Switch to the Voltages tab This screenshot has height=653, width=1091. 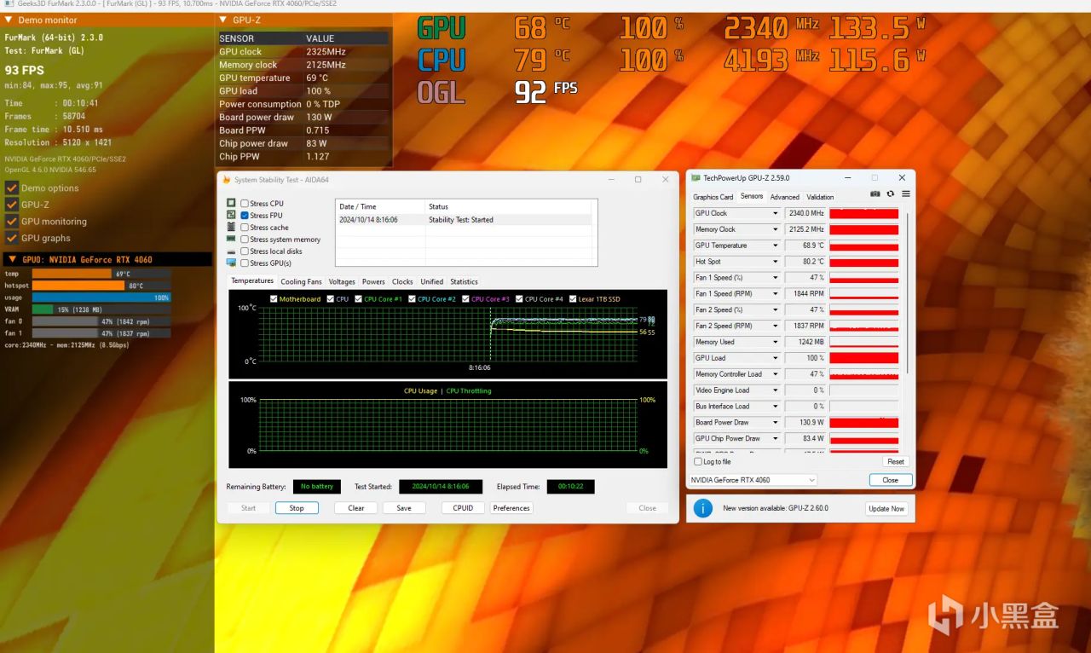coord(342,281)
